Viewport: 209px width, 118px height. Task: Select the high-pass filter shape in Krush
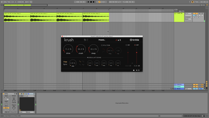click(x=103, y=52)
